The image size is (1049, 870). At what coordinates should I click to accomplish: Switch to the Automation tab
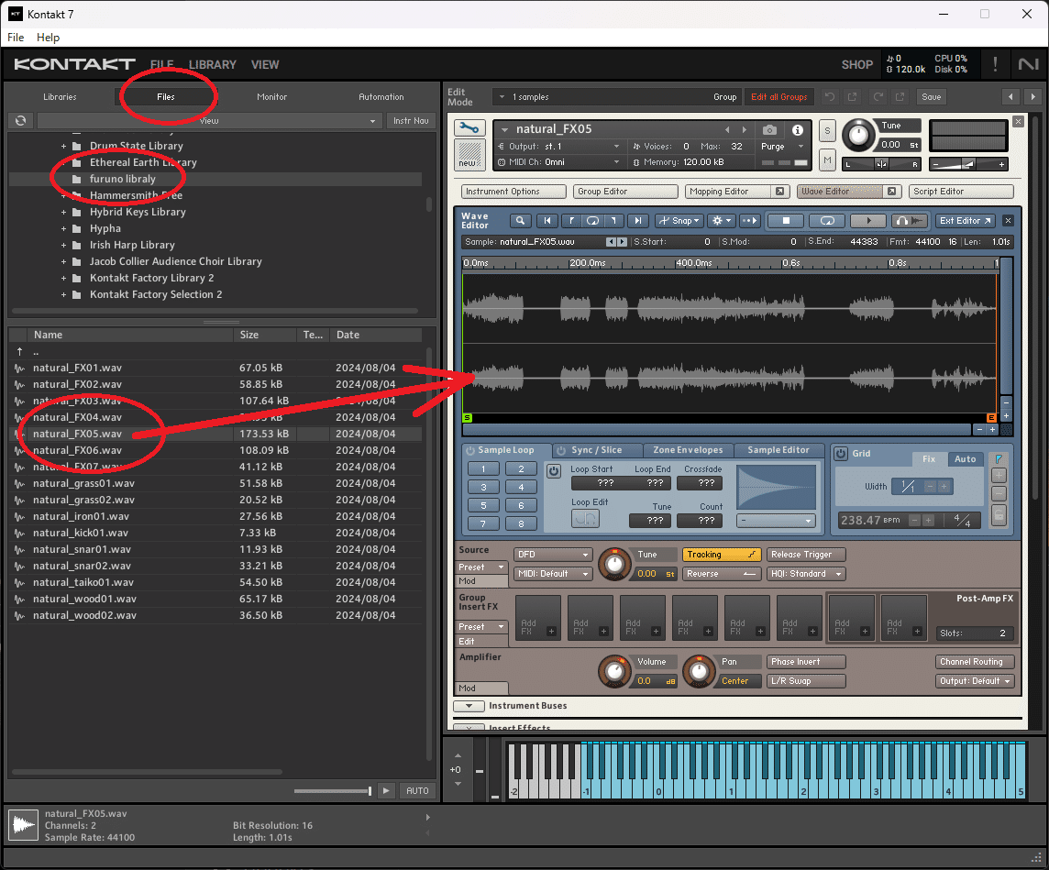pyautogui.click(x=381, y=97)
